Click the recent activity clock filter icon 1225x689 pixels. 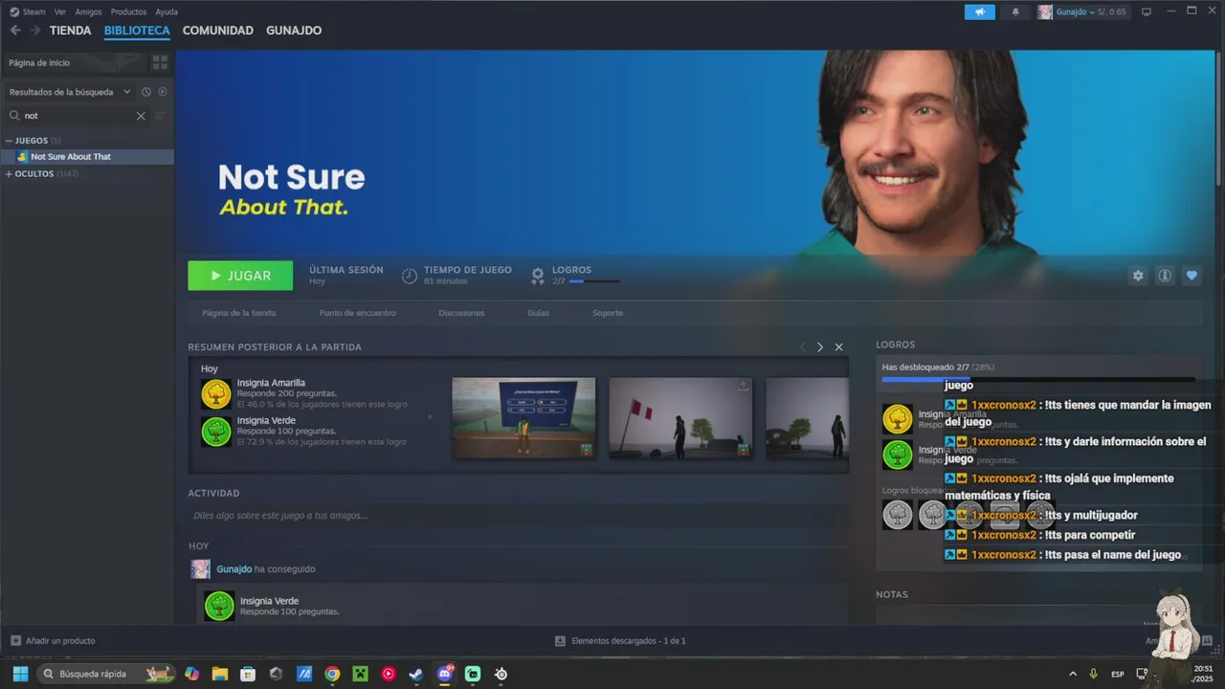tap(146, 92)
